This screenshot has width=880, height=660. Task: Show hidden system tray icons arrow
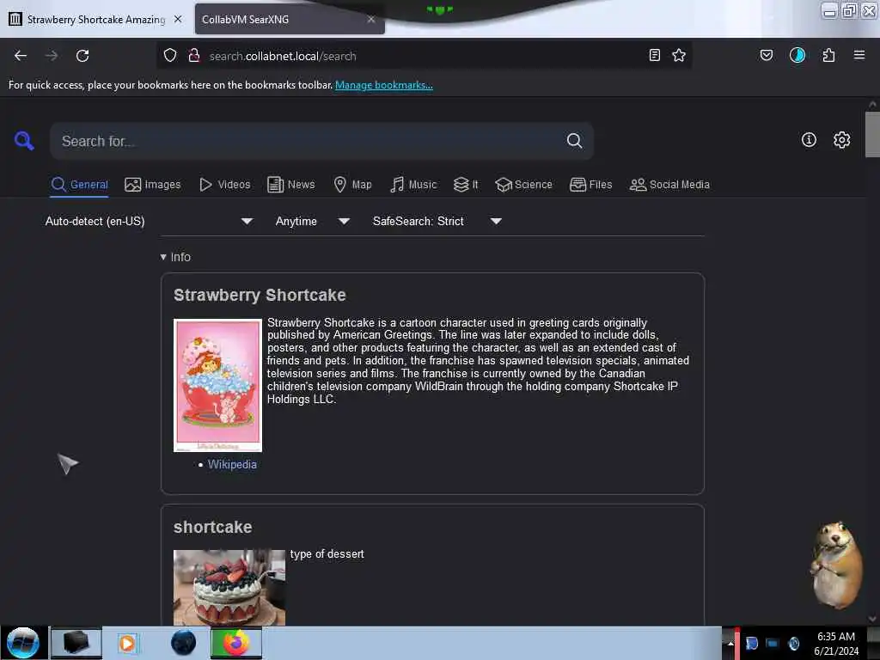click(730, 643)
